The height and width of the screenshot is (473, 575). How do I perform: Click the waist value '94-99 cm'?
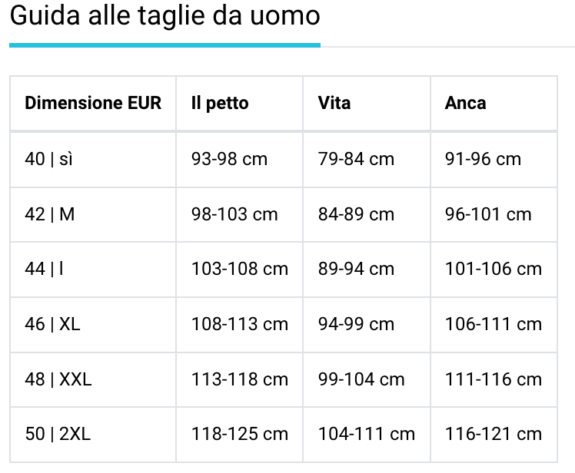[x=356, y=324]
